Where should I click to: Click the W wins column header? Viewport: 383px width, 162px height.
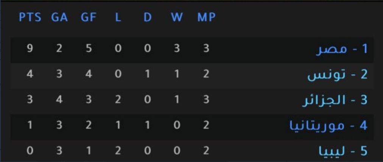click(x=177, y=18)
